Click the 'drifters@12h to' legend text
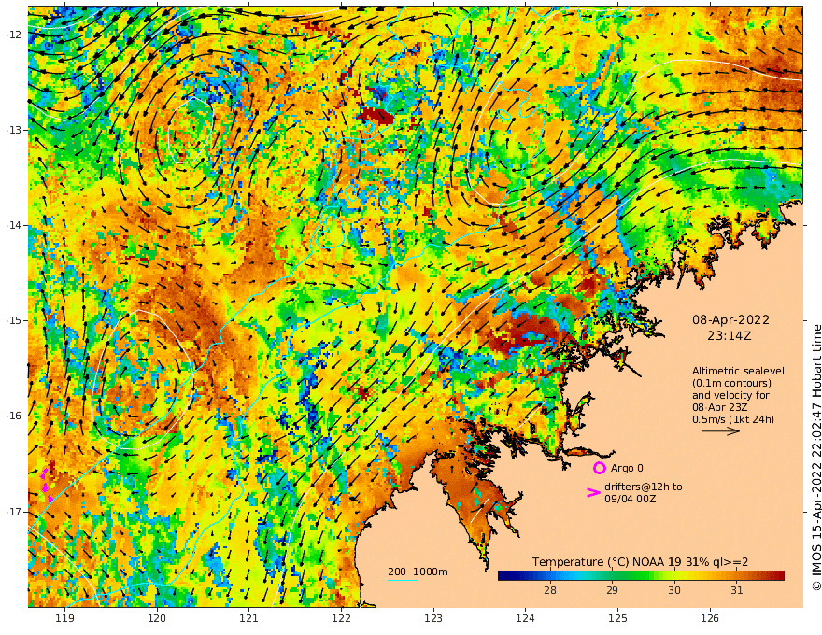 pyautogui.click(x=644, y=487)
